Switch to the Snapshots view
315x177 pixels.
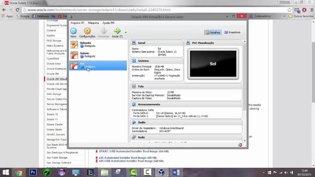pos(232,32)
